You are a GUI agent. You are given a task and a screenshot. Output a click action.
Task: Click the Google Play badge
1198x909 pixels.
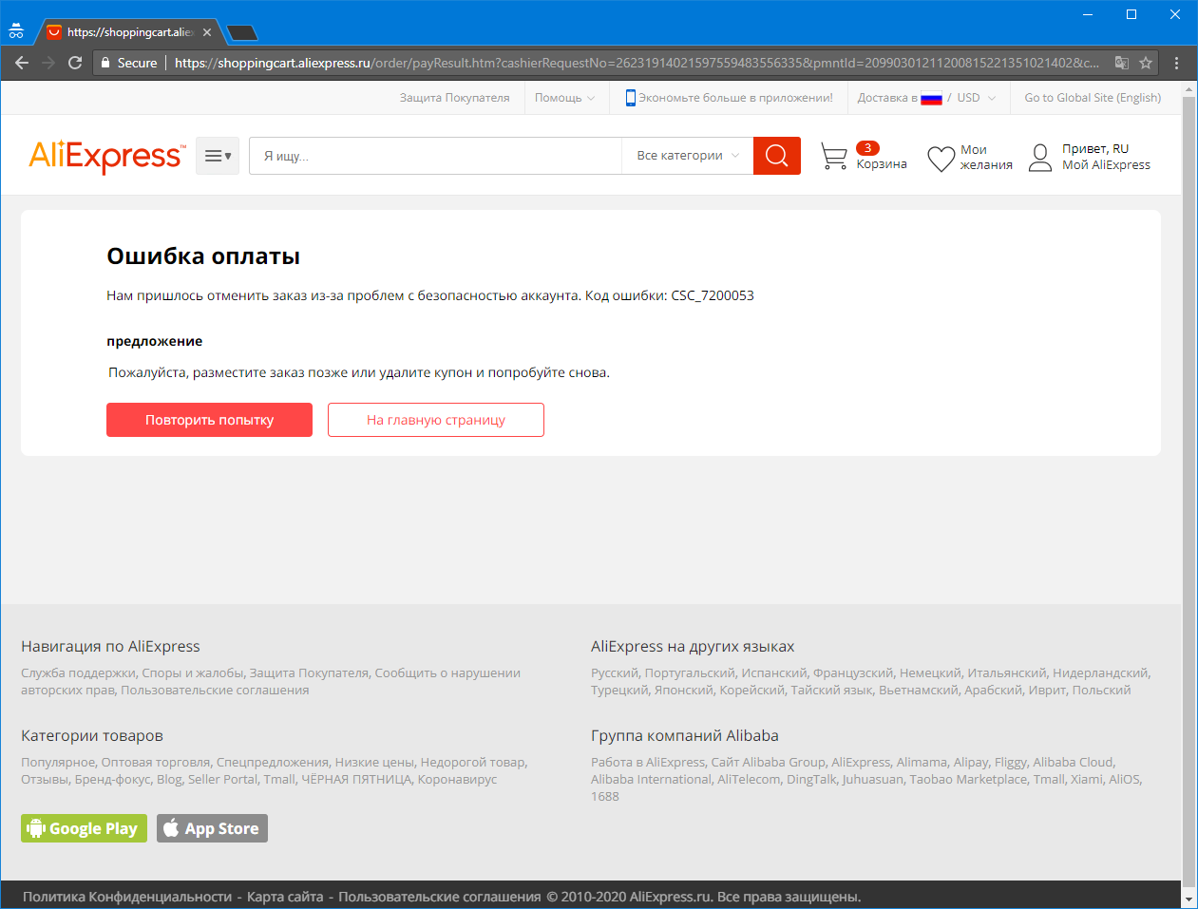click(x=85, y=828)
